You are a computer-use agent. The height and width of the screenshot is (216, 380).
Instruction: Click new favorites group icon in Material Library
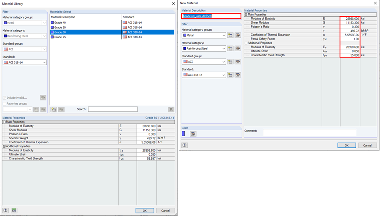[x=36, y=109]
